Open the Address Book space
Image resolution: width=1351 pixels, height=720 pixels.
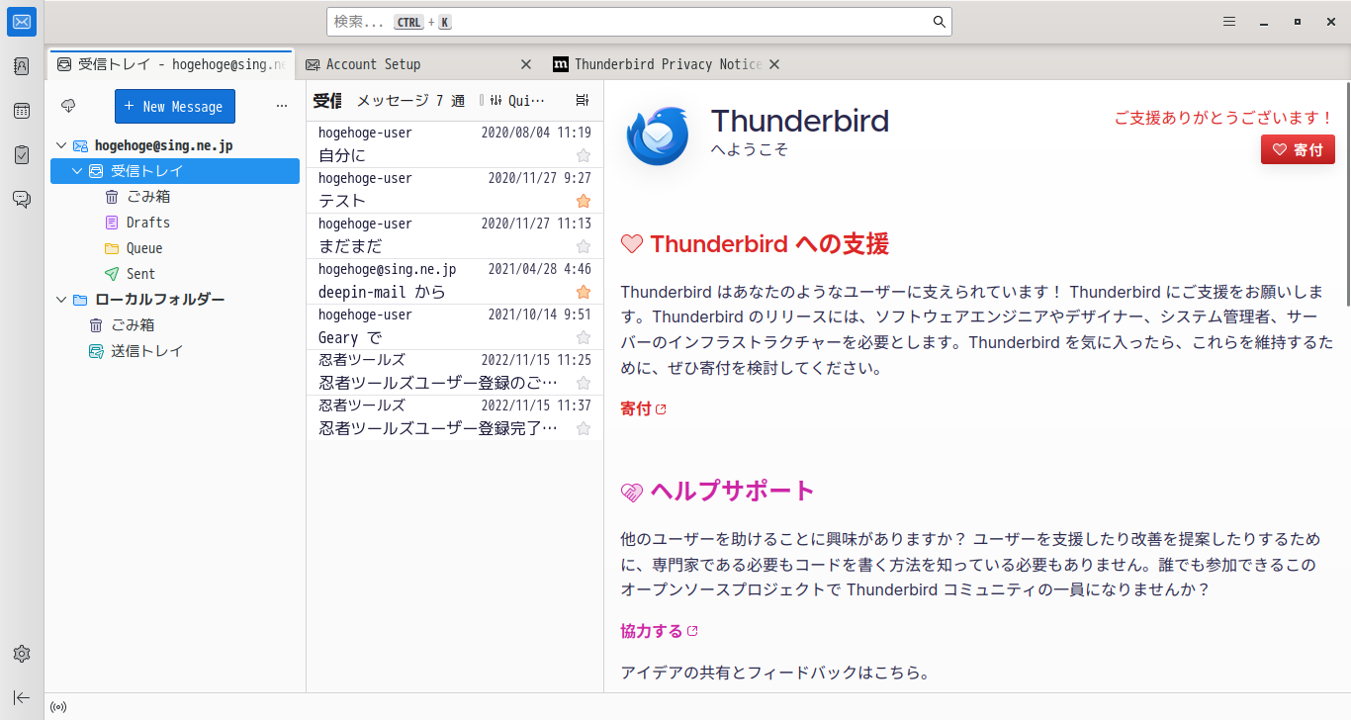(x=22, y=66)
